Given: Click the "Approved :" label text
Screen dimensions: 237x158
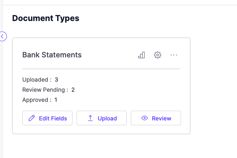Looking at the screenshot, I should [37, 100].
